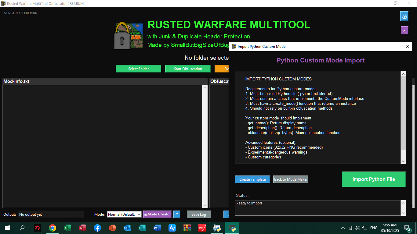Switch the ENG input language indicator

pos(374,228)
